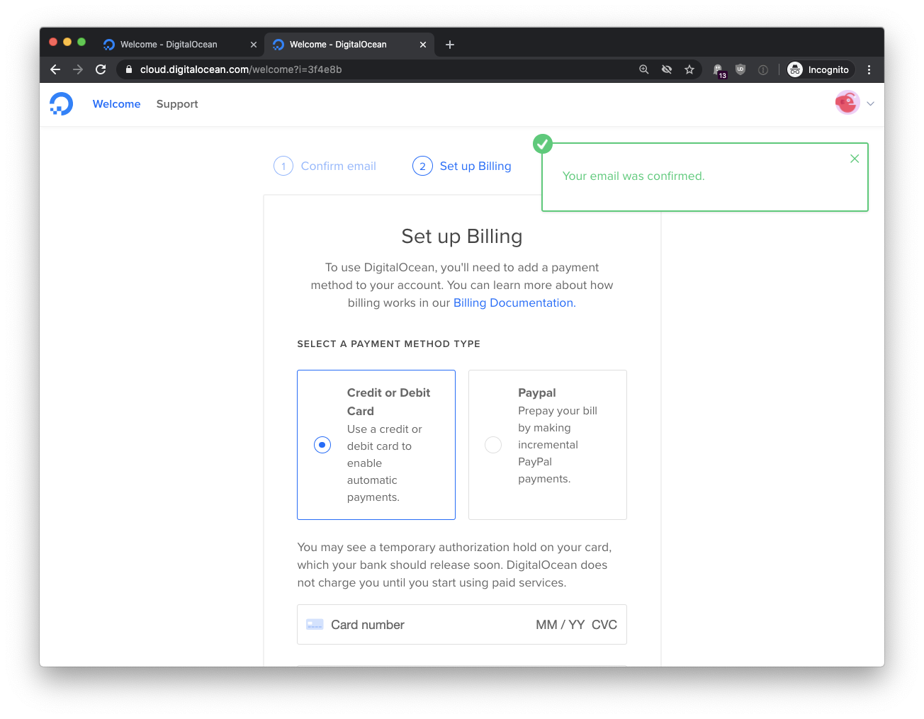Select the Paypal radio button

click(x=493, y=445)
